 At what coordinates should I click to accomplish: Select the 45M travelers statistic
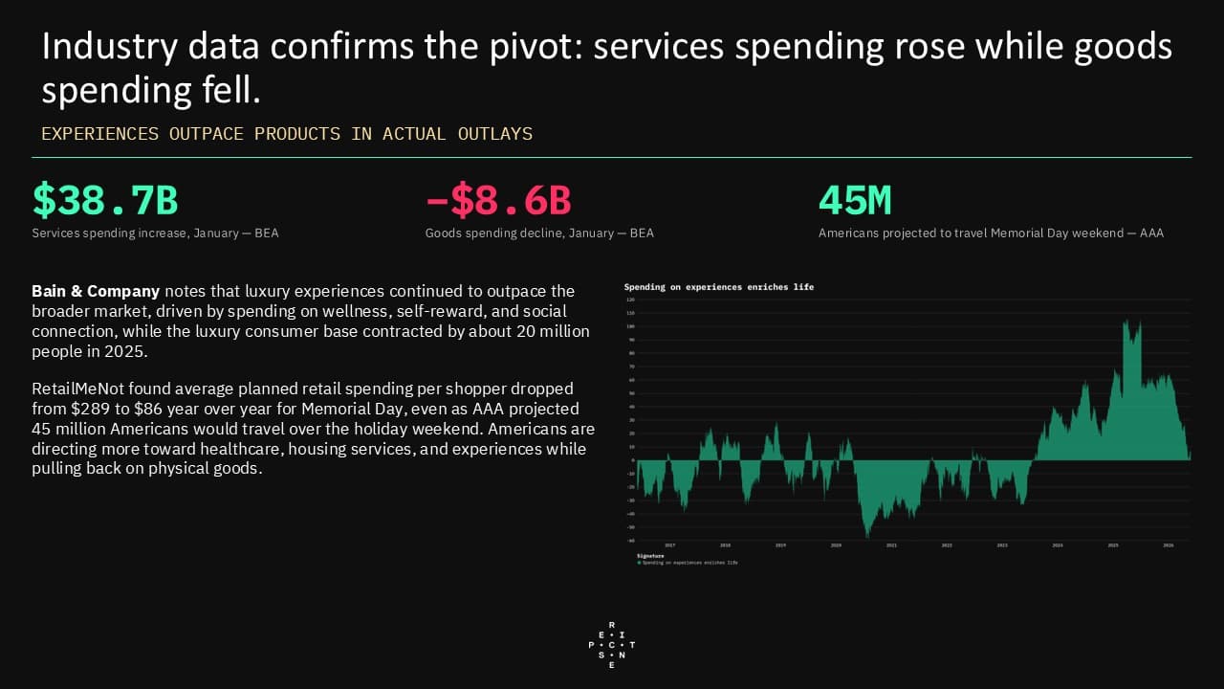point(855,200)
